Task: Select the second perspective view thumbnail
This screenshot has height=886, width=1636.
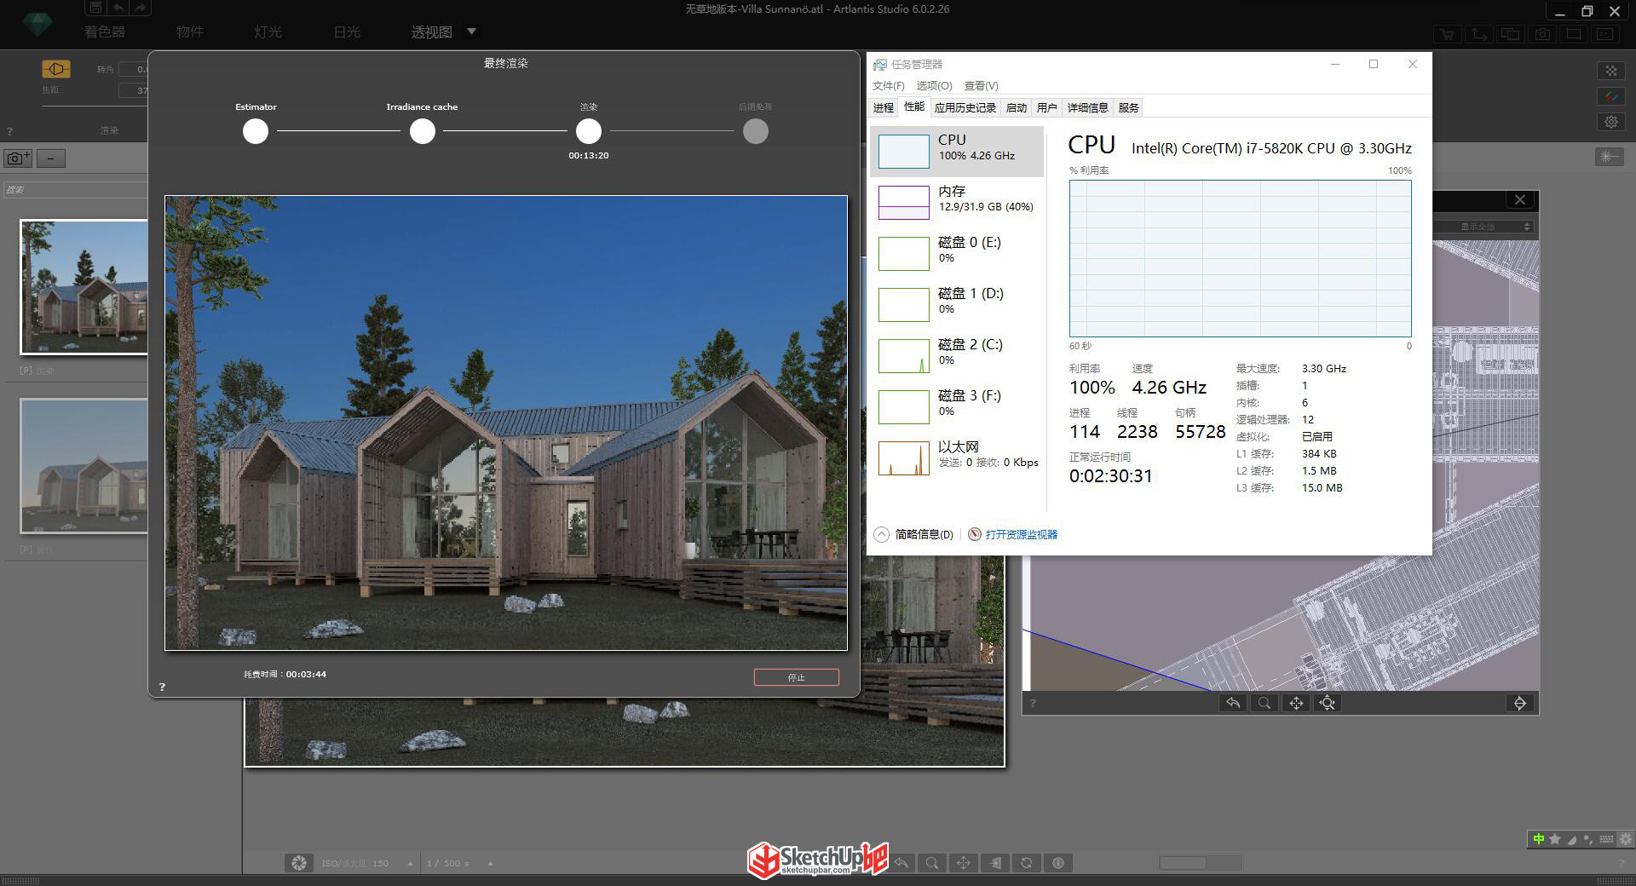Action: point(84,466)
